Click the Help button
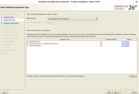Image resolution: width=139 pixels, height=94 pixels. [x=4, y=92]
